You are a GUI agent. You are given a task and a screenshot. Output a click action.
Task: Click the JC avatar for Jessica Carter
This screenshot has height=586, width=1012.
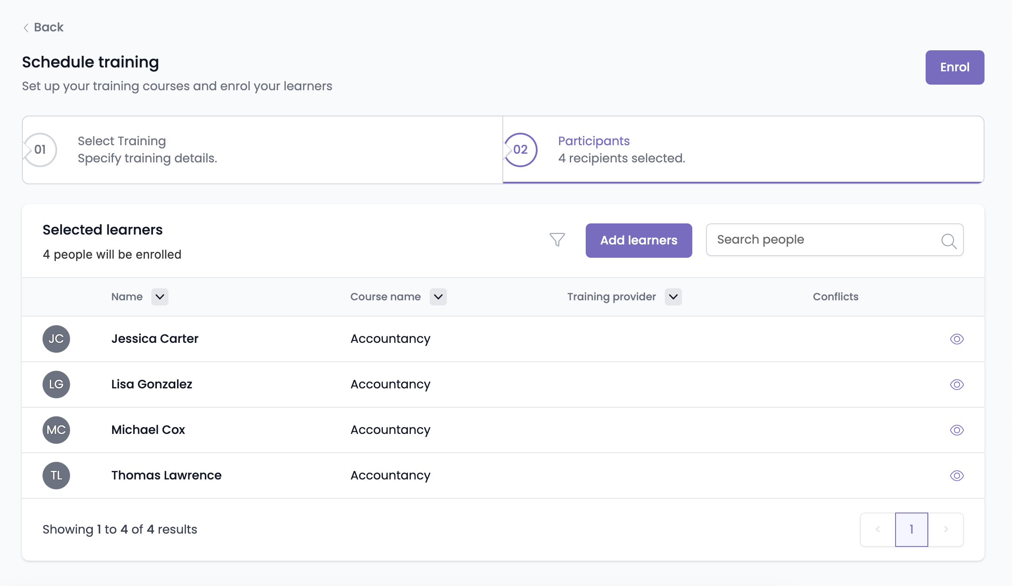click(56, 339)
